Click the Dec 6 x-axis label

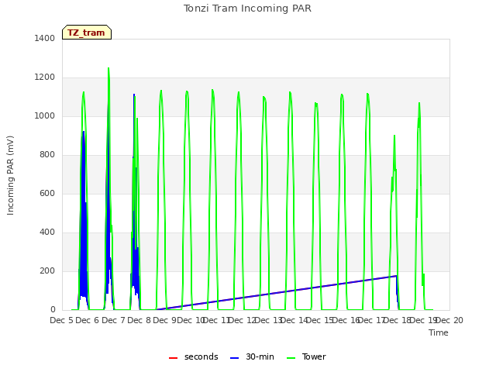(x=88, y=320)
